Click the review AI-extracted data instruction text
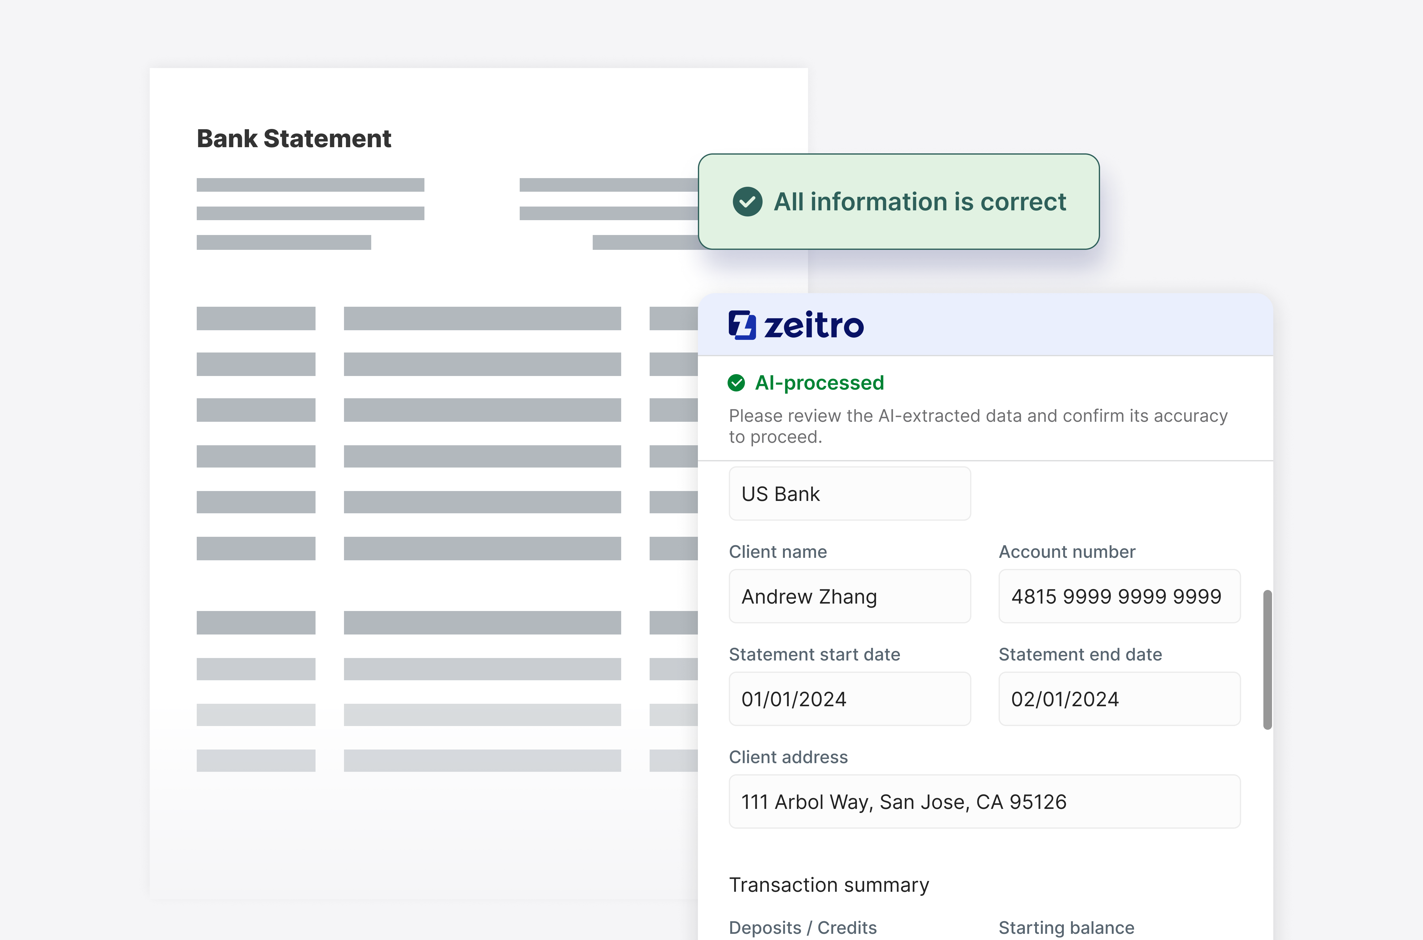Screen dimensions: 1423x940 (978, 426)
